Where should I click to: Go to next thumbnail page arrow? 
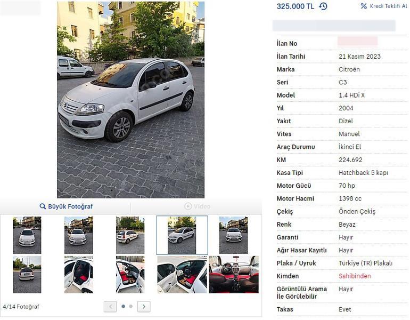(144, 307)
